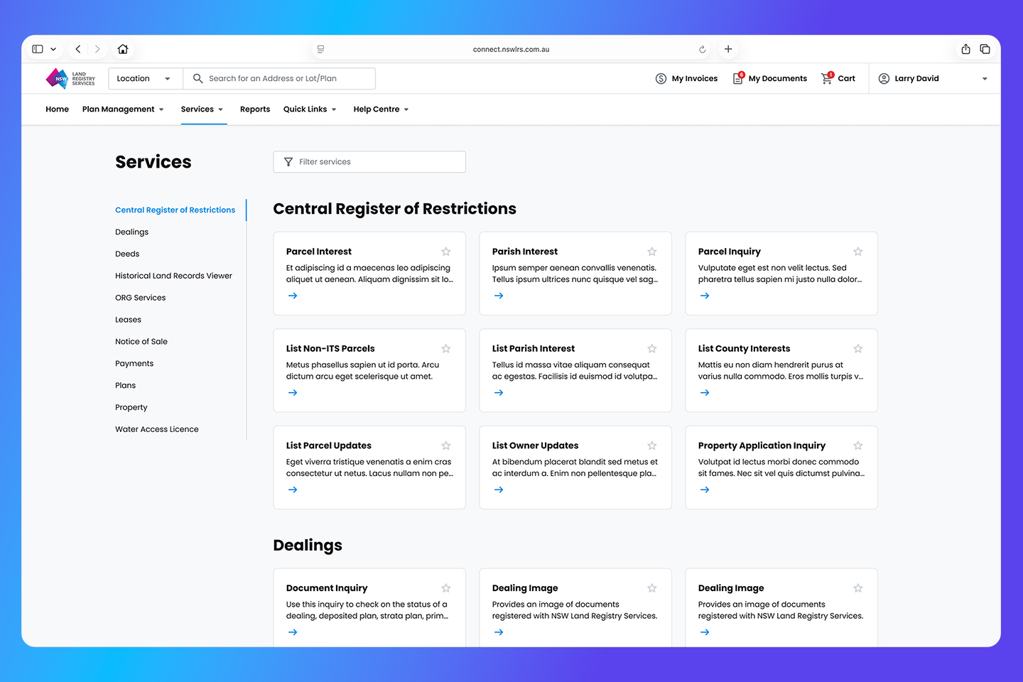Click the browser share icon

[x=965, y=49]
